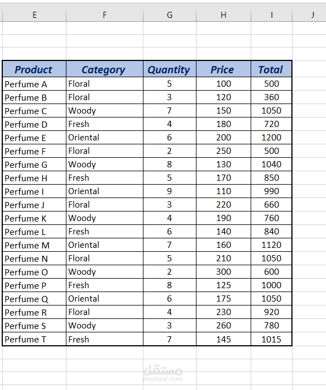Click the Product header cell
The height and width of the screenshot is (390, 326).
point(34,69)
